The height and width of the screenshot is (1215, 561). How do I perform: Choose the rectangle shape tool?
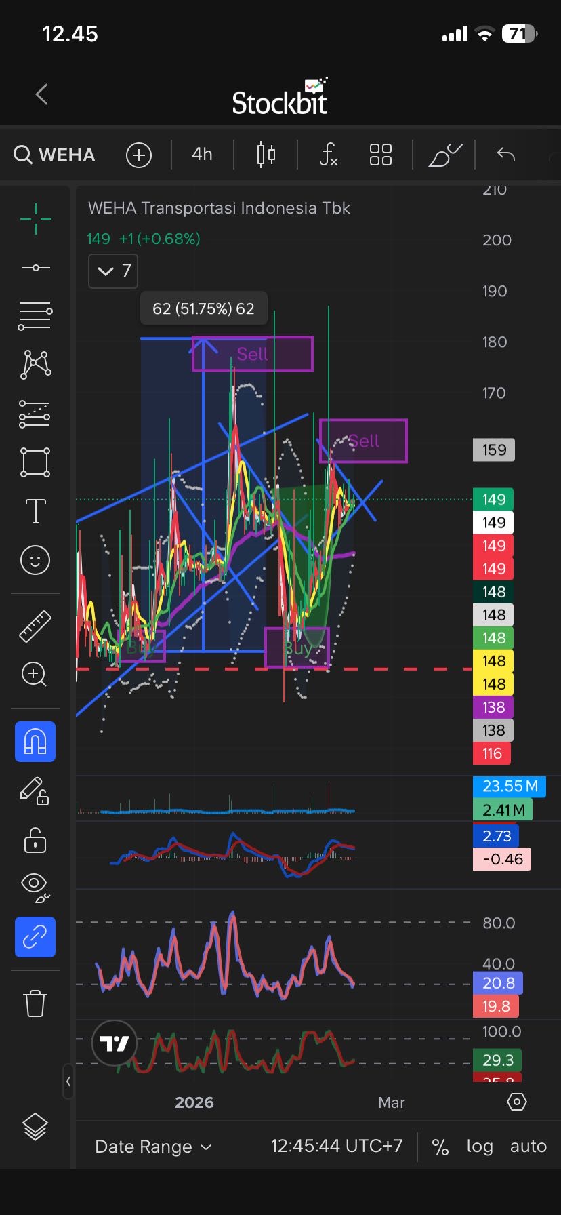35,462
